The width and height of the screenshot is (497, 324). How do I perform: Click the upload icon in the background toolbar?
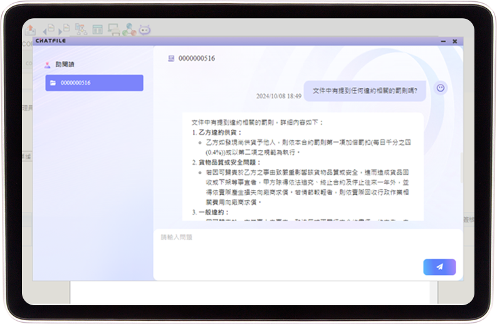coord(31,29)
